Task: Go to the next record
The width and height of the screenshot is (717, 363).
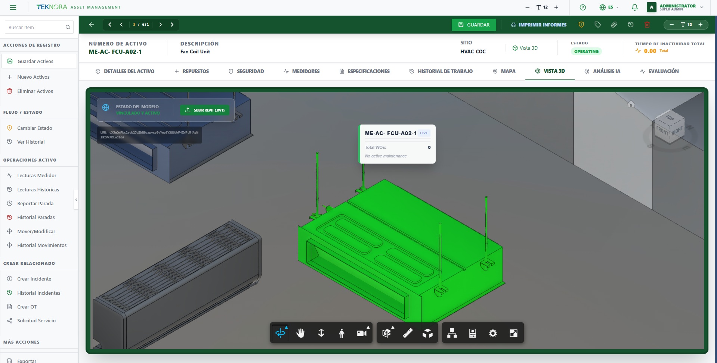Action: pos(161,25)
